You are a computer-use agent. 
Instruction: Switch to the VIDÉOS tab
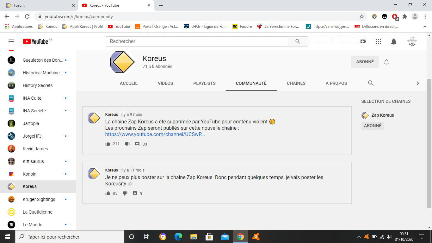[165, 83]
